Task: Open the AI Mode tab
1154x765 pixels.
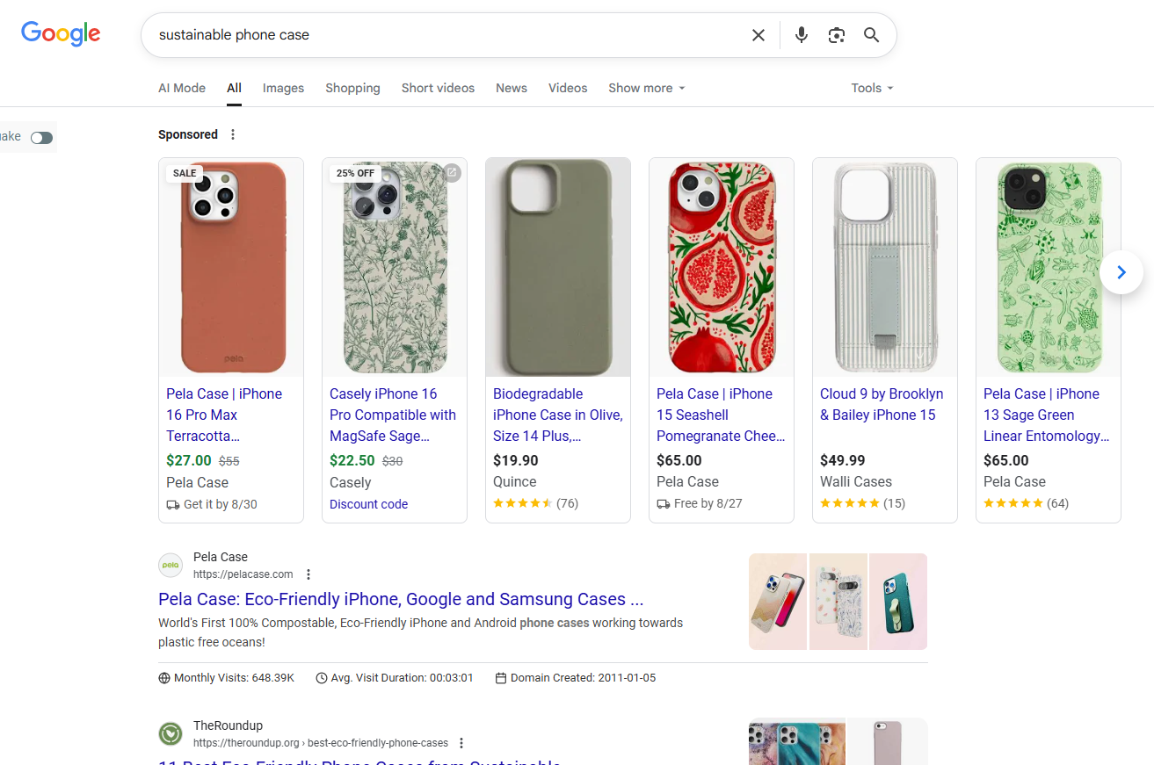Action: pyautogui.click(x=182, y=88)
